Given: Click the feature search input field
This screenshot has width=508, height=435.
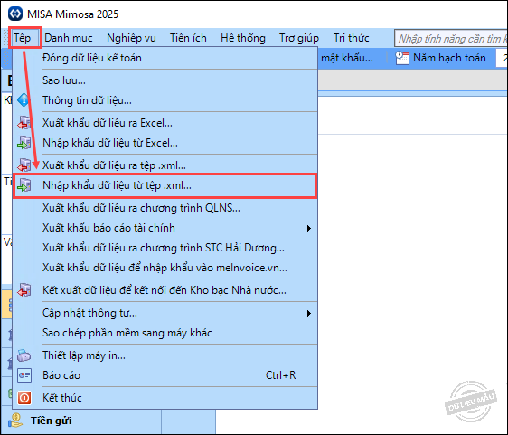Looking at the screenshot, I should [451, 39].
